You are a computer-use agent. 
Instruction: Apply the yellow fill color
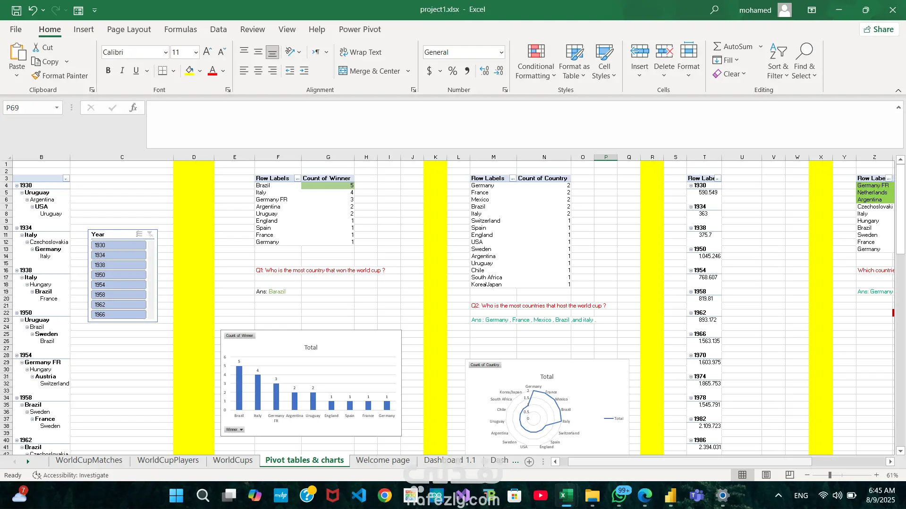(189, 71)
